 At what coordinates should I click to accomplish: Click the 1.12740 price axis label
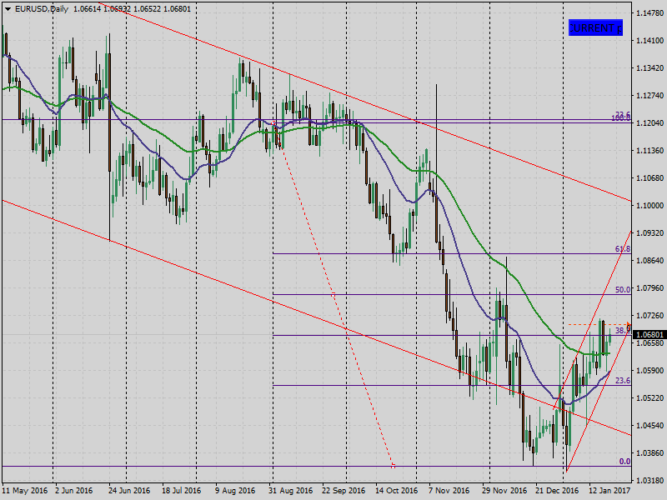point(649,96)
